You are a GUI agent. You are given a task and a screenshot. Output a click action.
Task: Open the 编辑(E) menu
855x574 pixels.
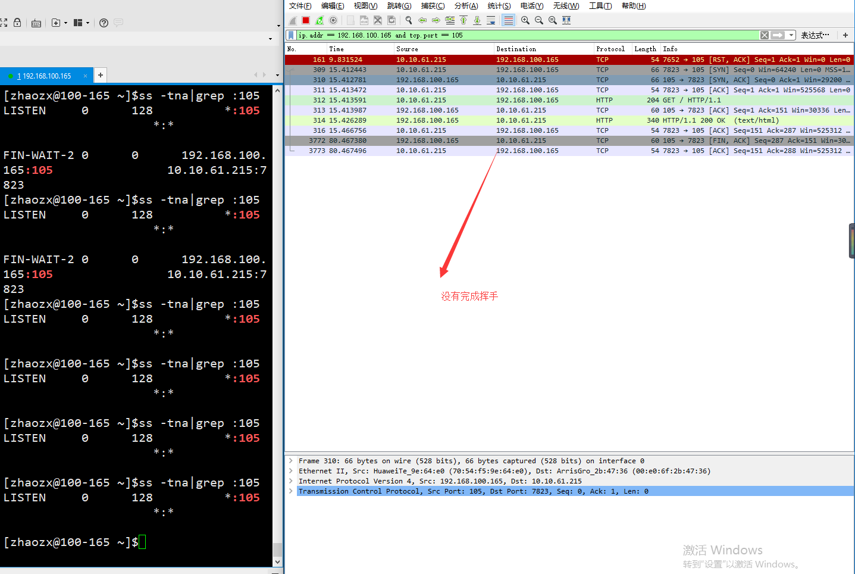(x=333, y=6)
